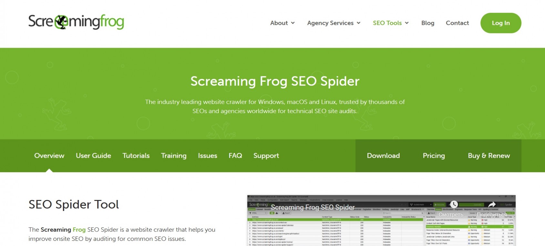
Task: Open the Training tab
Action: tap(174, 156)
